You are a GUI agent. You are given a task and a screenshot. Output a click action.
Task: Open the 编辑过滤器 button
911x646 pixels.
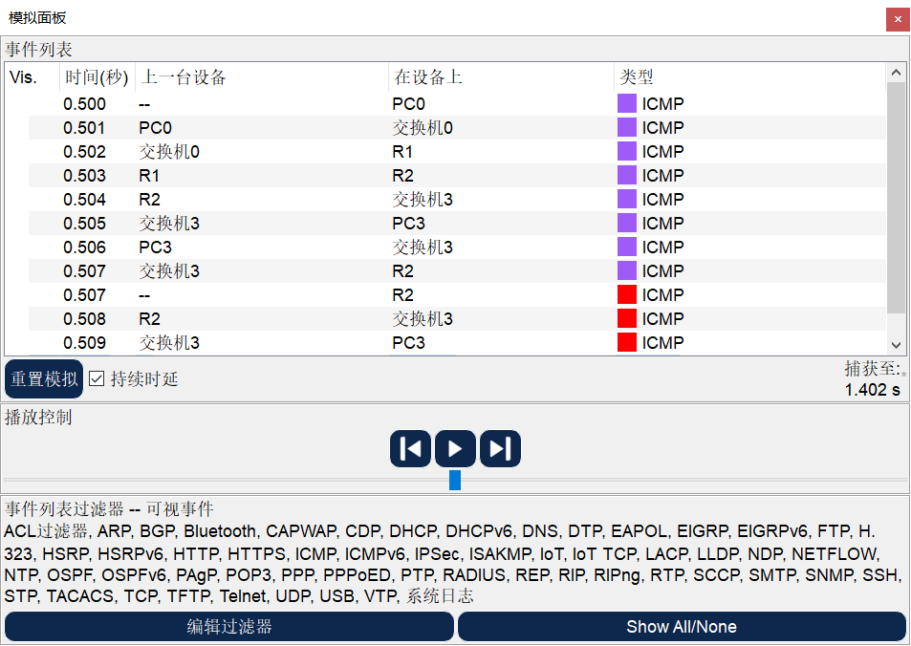(x=228, y=626)
